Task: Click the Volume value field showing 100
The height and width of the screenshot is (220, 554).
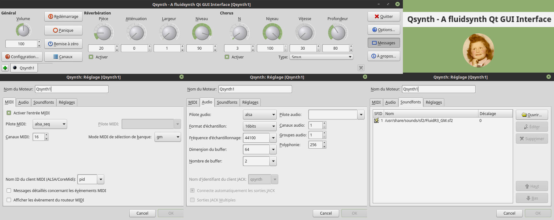Action: point(21,44)
